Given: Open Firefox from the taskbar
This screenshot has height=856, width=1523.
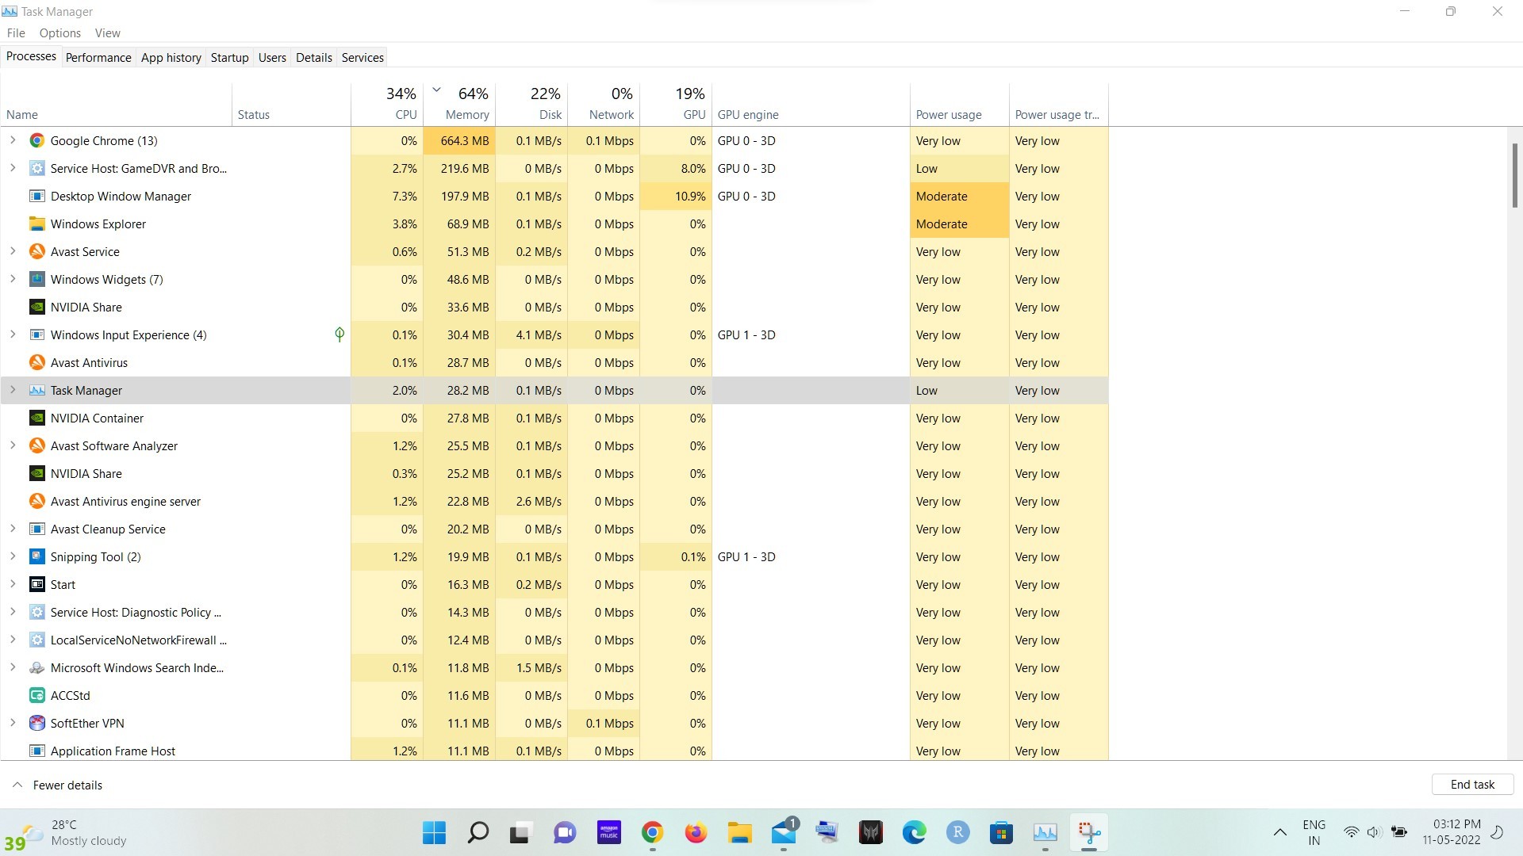Looking at the screenshot, I should 696,833.
